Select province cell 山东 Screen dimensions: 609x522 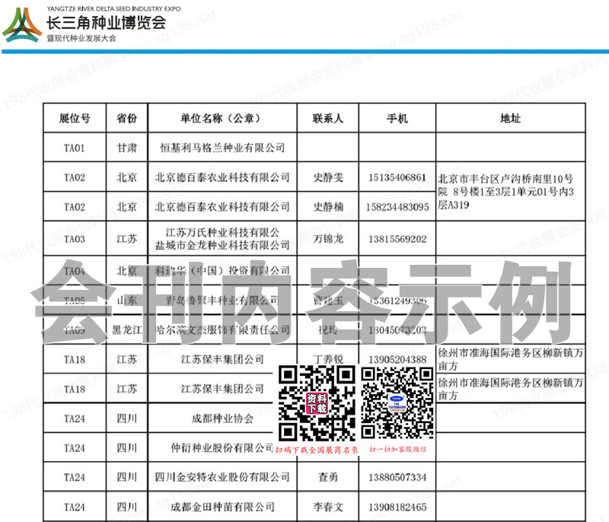126,300
